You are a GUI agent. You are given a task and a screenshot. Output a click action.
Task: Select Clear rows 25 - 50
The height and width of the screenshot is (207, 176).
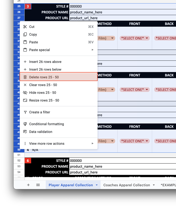(43, 85)
